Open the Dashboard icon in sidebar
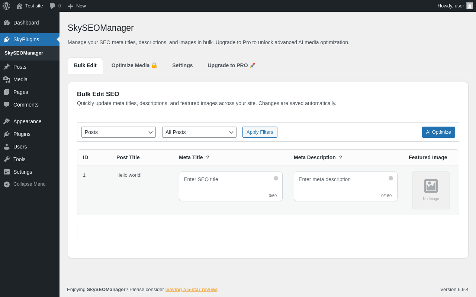The height and width of the screenshot is (297, 476). (x=7, y=23)
